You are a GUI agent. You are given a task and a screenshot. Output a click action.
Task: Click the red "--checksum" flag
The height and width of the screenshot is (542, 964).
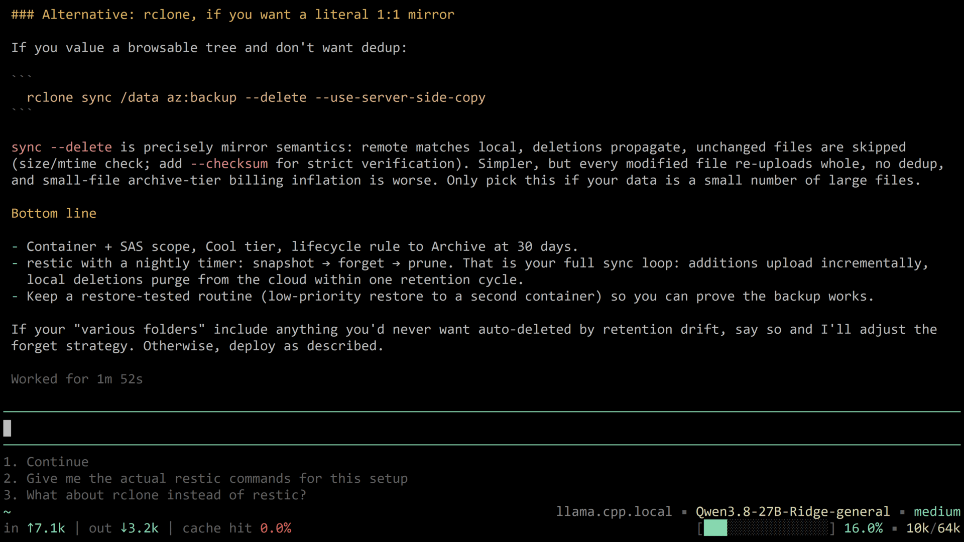click(229, 164)
